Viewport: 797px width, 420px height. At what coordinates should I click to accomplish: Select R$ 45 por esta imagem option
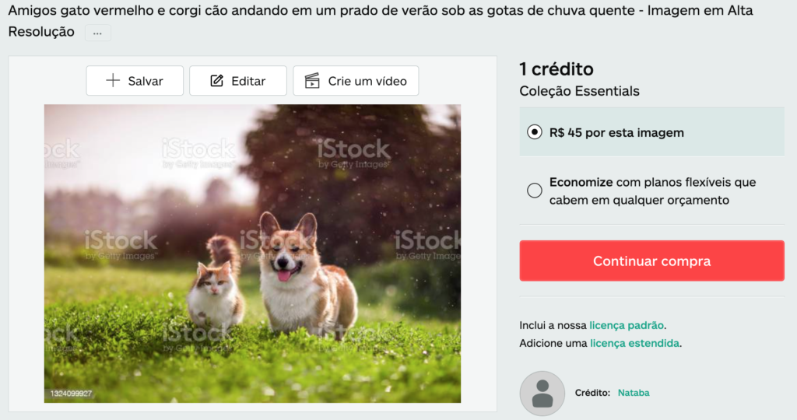point(534,132)
